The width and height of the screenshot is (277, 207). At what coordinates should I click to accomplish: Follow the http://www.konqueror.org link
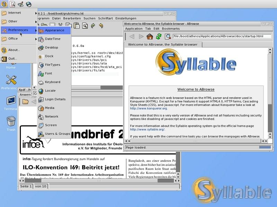click(x=149, y=108)
